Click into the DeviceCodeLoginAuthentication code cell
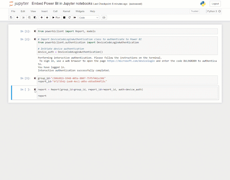Viewport: 230px width, 180px height. tap(127, 46)
